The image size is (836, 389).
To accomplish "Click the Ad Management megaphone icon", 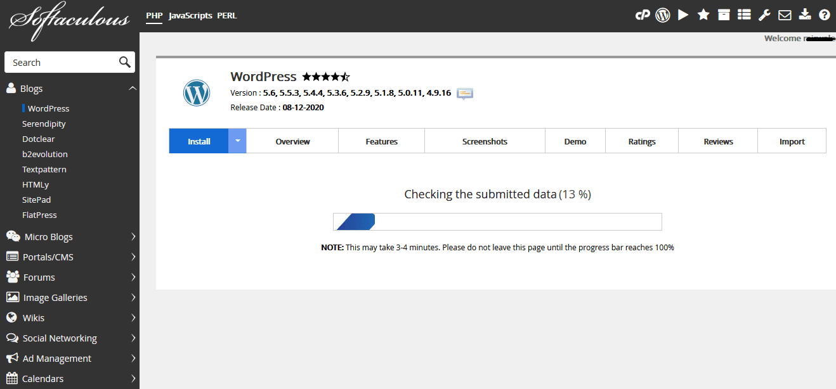I will click(12, 358).
